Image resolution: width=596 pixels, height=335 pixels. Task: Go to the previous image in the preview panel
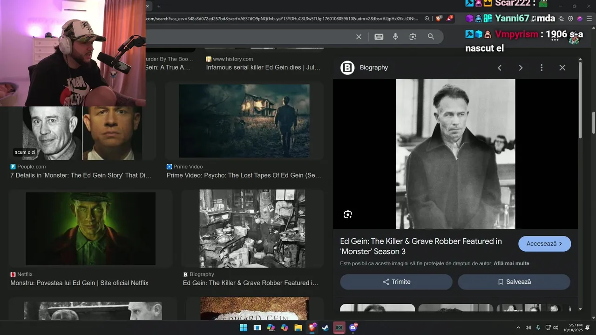click(500, 68)
